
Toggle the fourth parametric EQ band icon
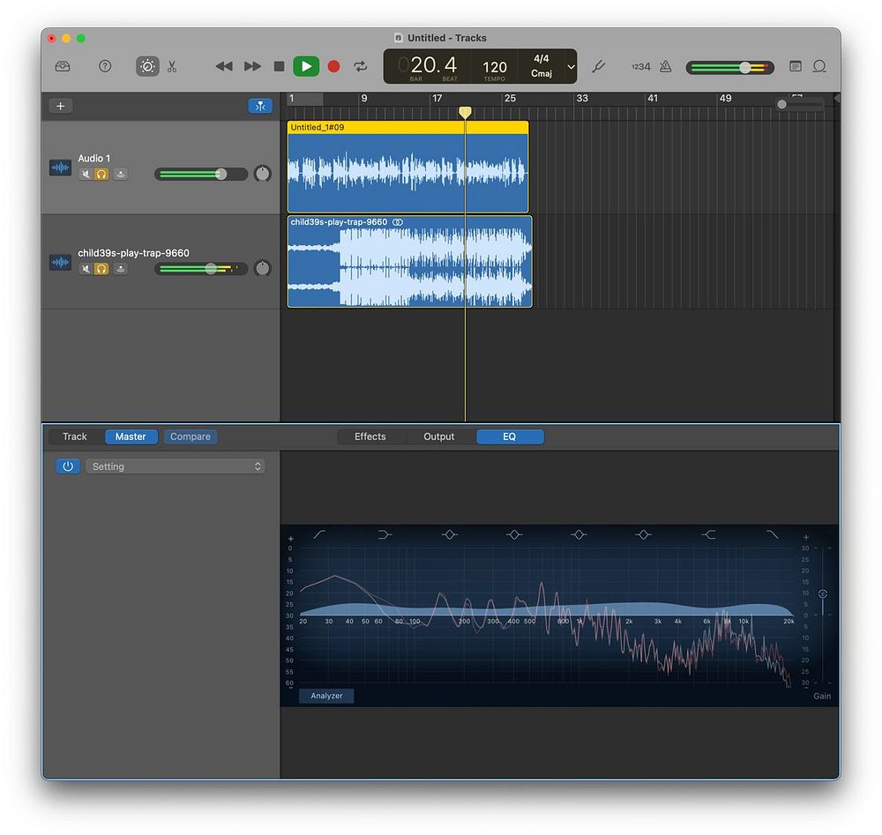[644, 534]
